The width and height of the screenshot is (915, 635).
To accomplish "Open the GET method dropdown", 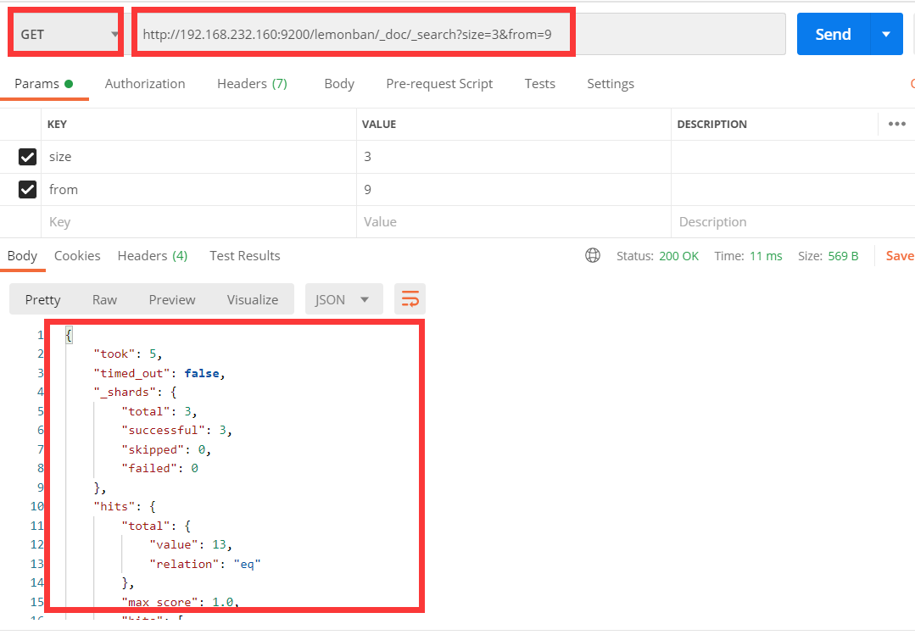I will 66,35.
